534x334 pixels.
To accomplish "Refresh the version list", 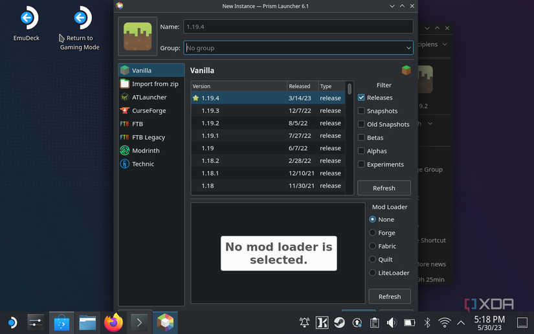I will pos(384,188).
